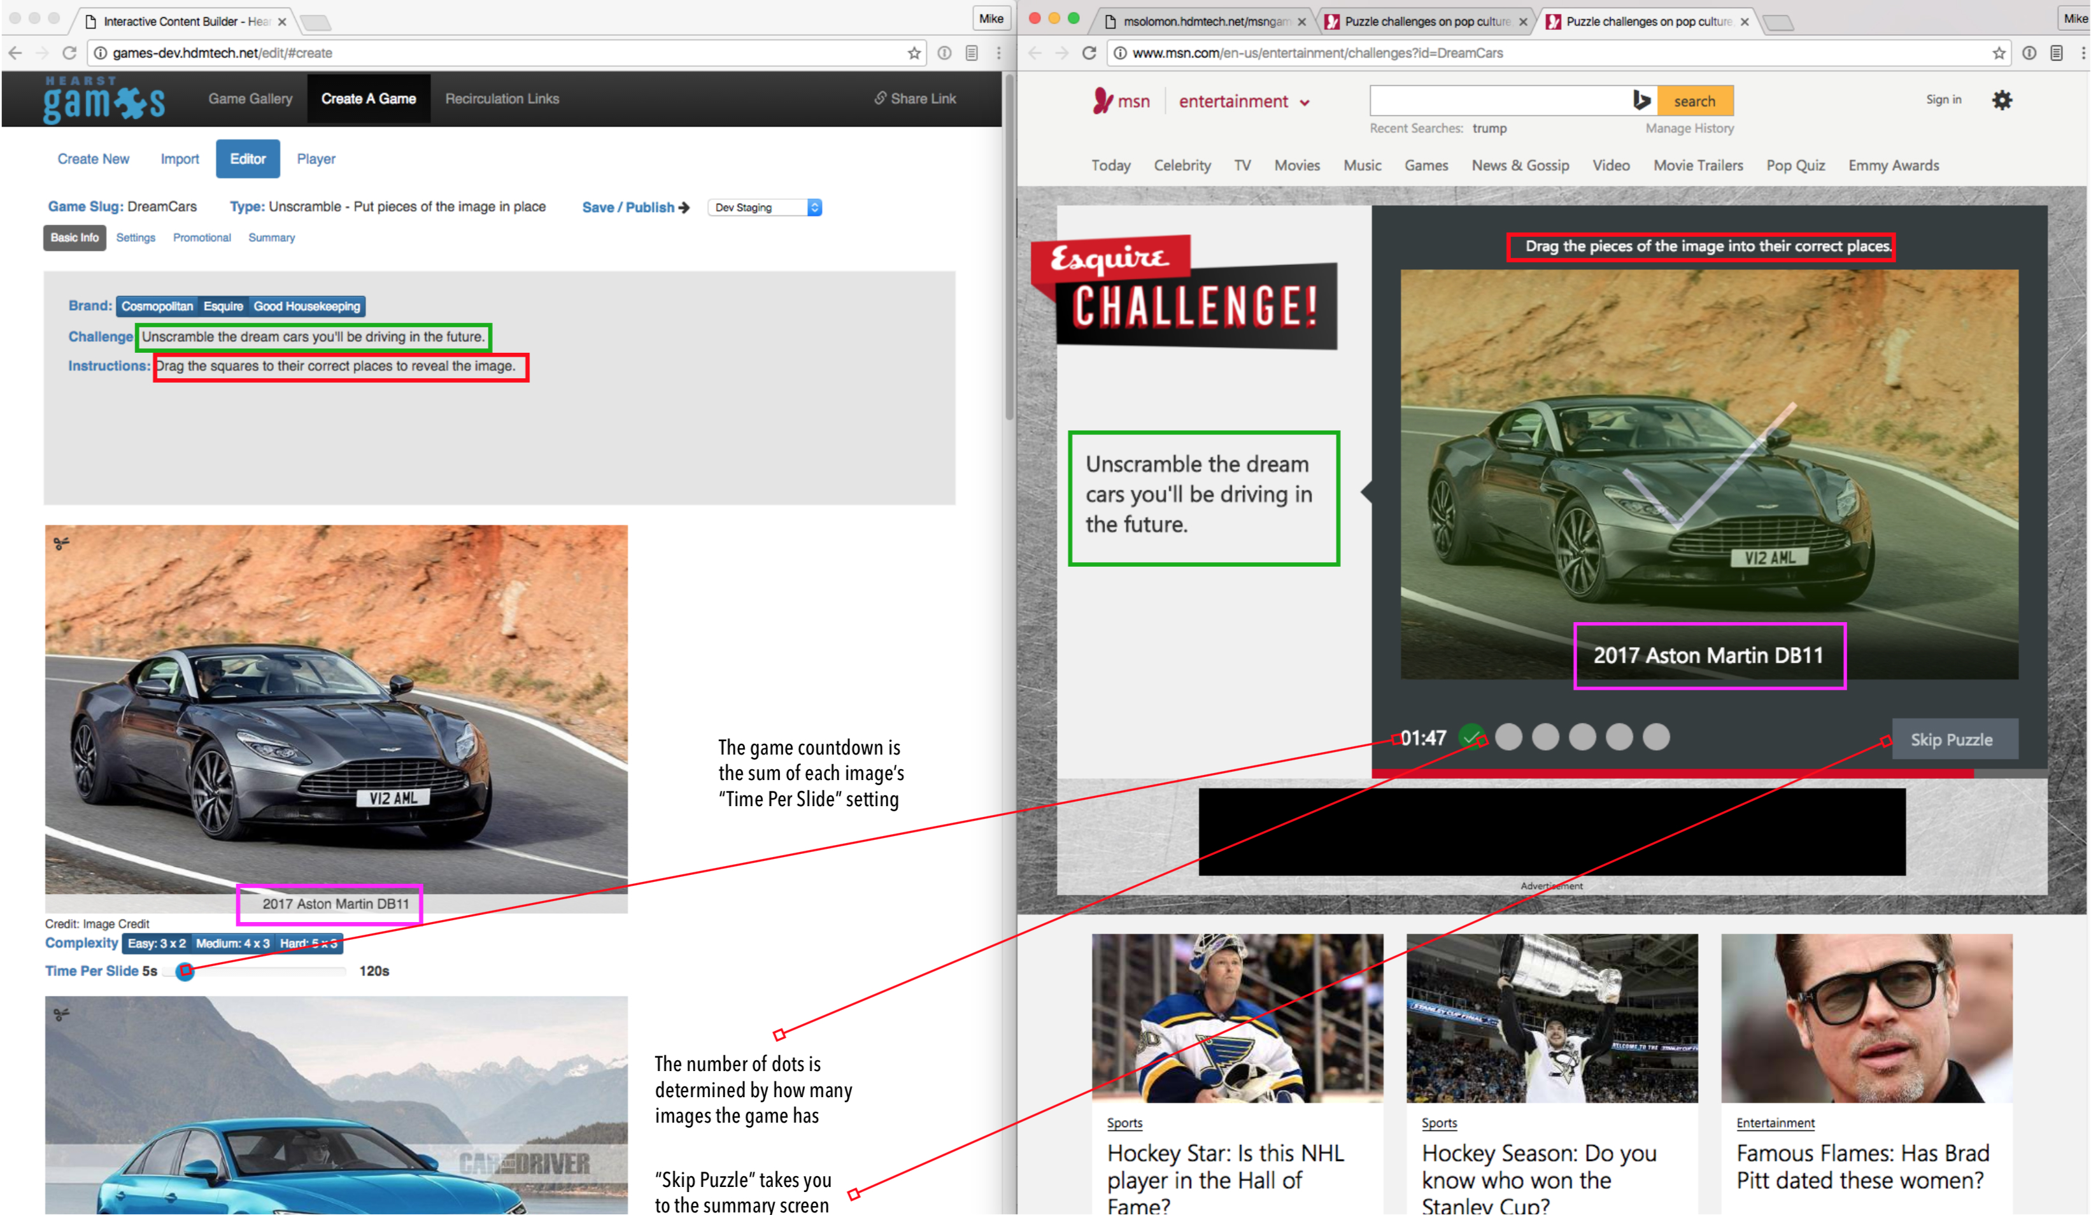The height and width of the screenshot is (1215, 2091).
Task: Choose Hard: 5 x 3 complexity
Action: (x=309, y=944)
